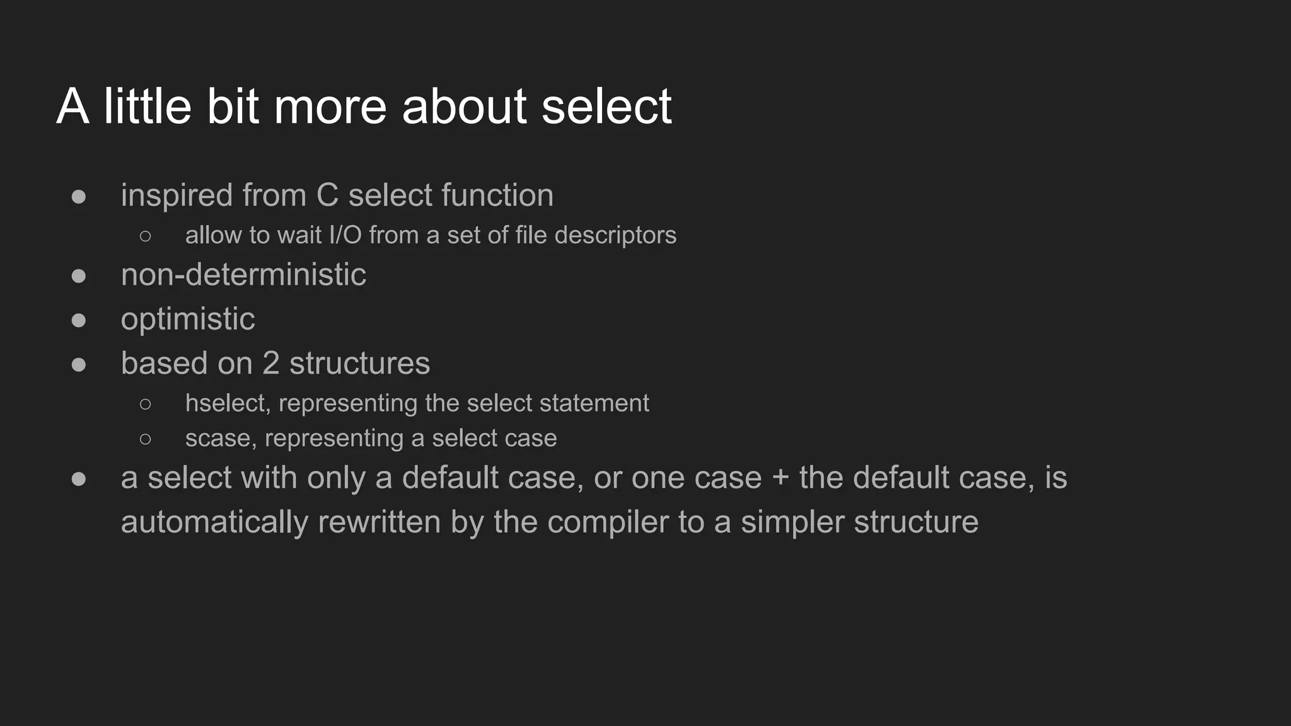Click 'scase, representing a select case' line
Image resolution: width=1291 pixels, height=726 pixels.
pyautogui.click(x=371, y=439)
